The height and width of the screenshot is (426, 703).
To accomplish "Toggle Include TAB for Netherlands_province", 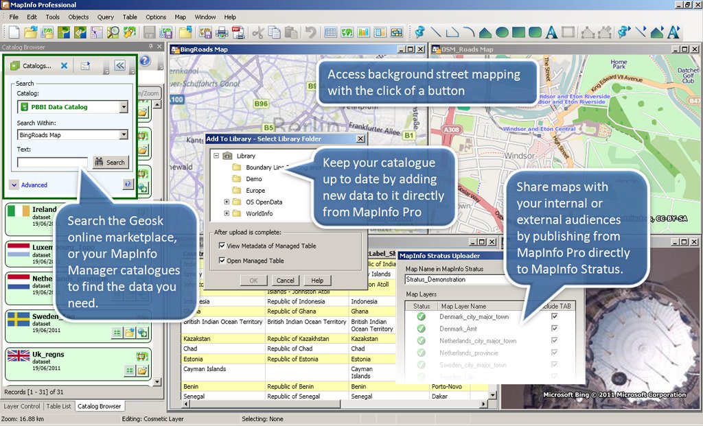I will point(554,353).
